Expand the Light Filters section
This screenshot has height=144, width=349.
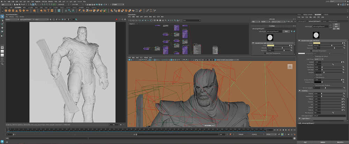(x=299, y=118)
